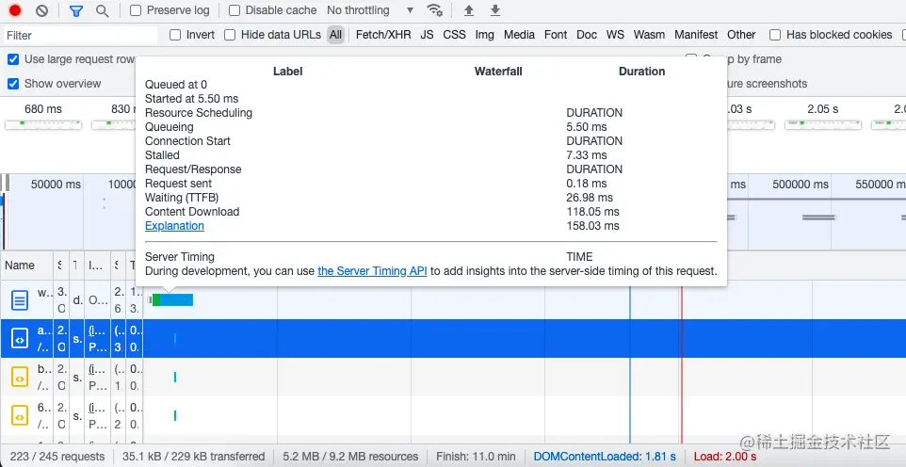Click the selected script row's white icon
Screen dimensions: 906x467
pos(20,339)
